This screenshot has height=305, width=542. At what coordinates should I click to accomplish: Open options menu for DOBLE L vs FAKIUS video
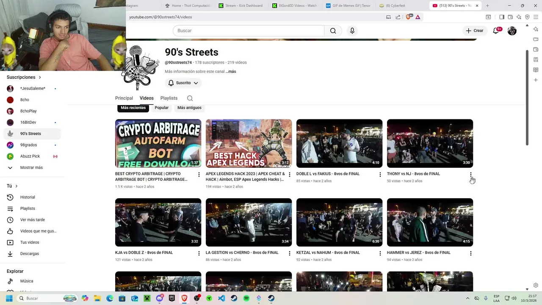pos(380,175)
